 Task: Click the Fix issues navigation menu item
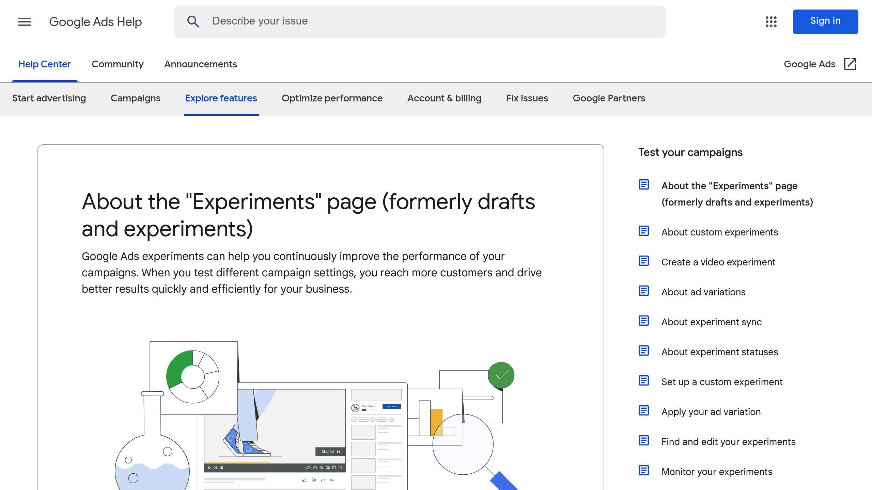pyautogui.click(x=527, y=98)
